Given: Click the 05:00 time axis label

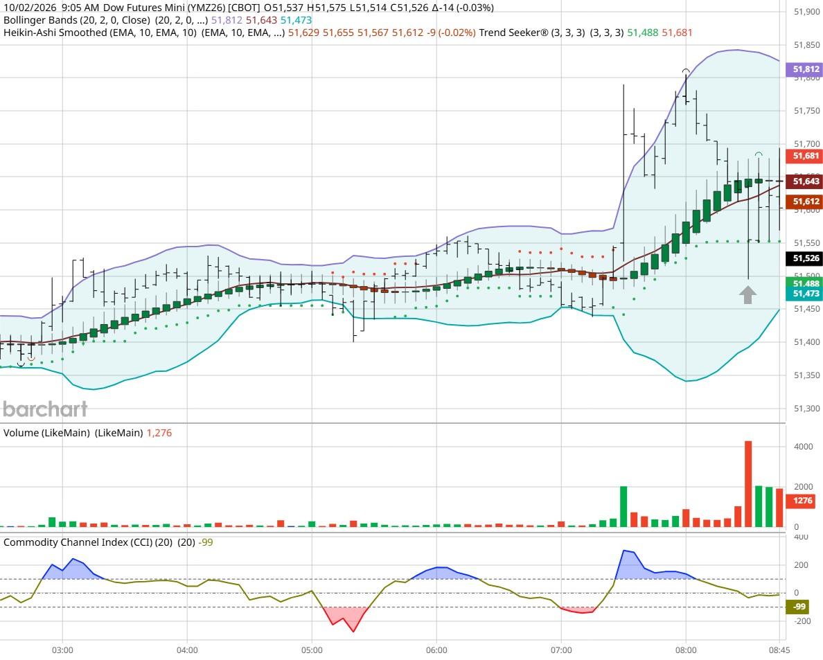Looking at the screenshot, I should (312, 650).
